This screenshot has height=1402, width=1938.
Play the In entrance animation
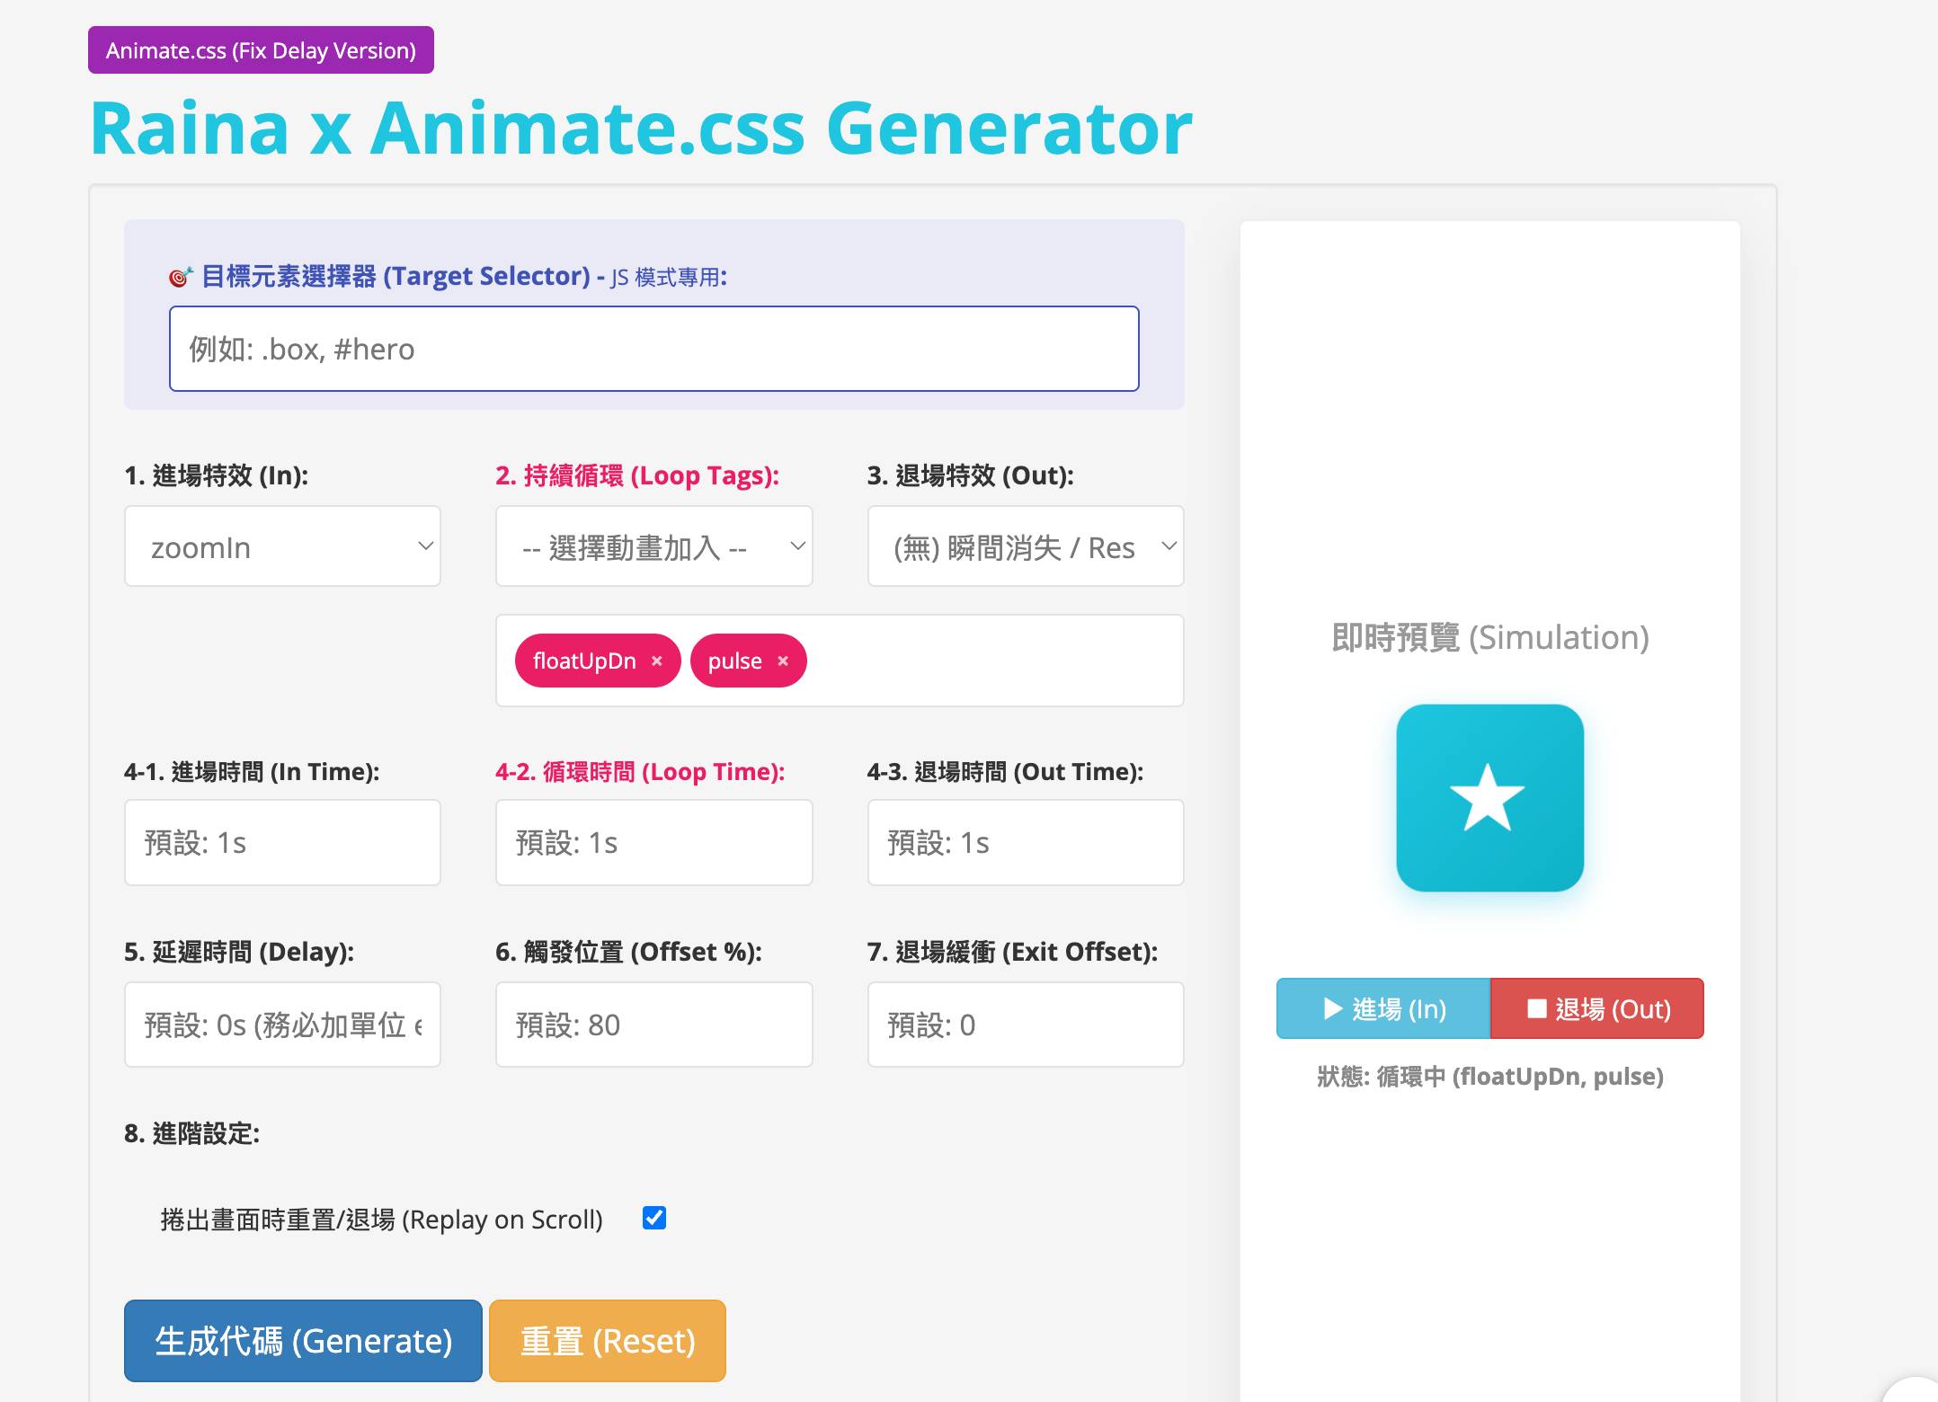pos(1383,1008)
